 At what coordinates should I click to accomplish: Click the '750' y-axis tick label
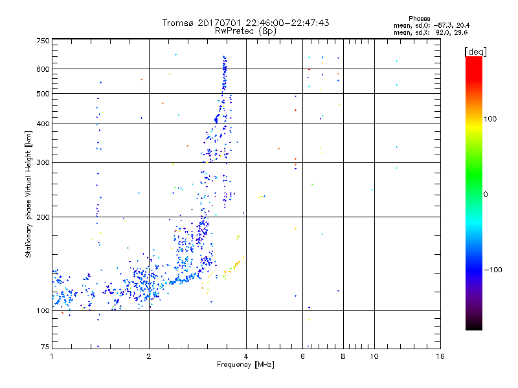pos(43,41)
